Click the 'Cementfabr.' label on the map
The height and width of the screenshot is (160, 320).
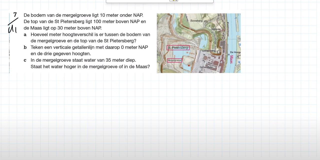pos(206,67)
